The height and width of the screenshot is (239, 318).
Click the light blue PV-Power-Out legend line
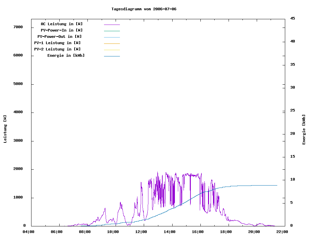tap(112, 37)
